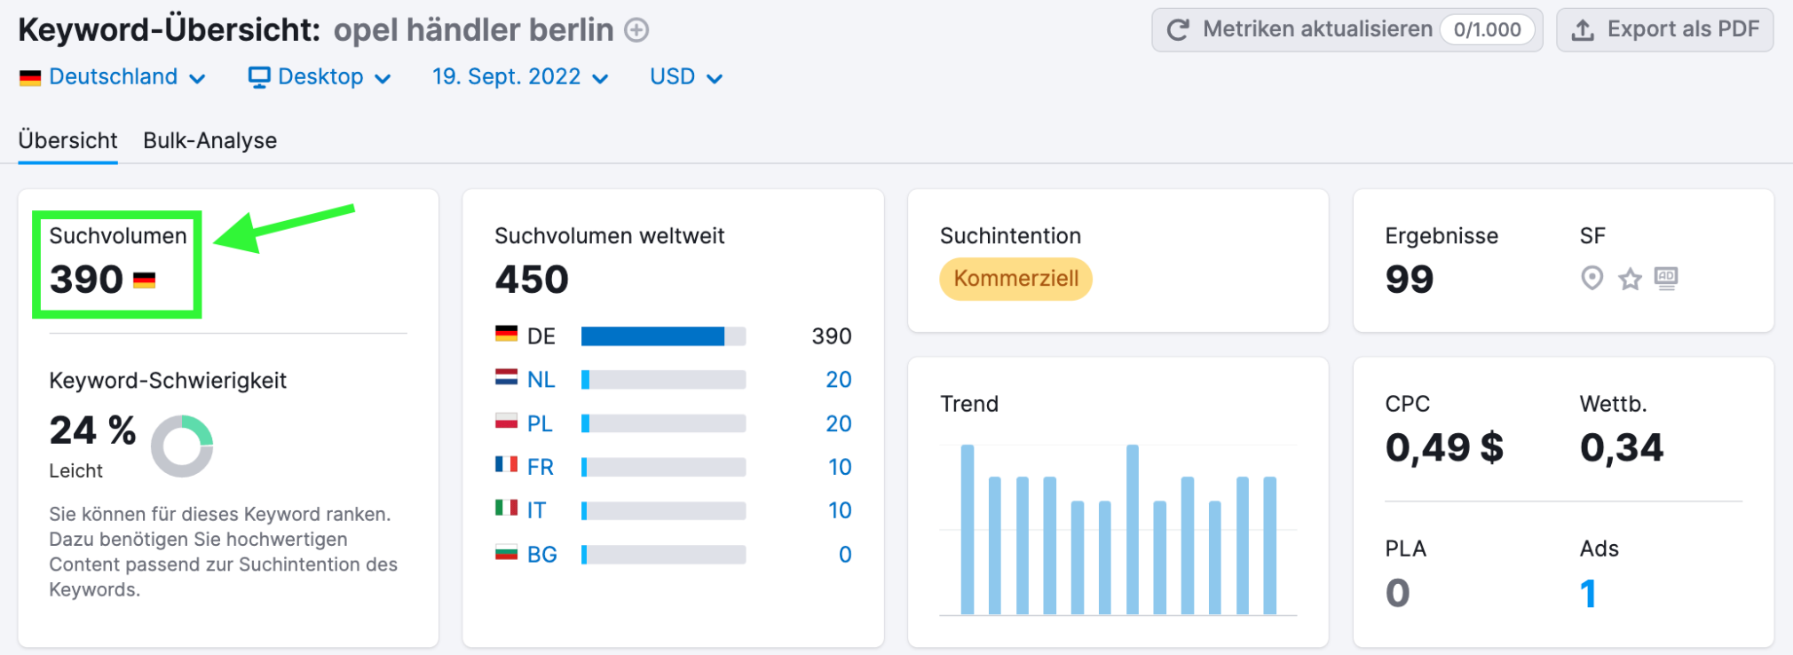Click the DE search volume bar
Viewport: 1793px width, 655px height.
(x=663, y=335)
